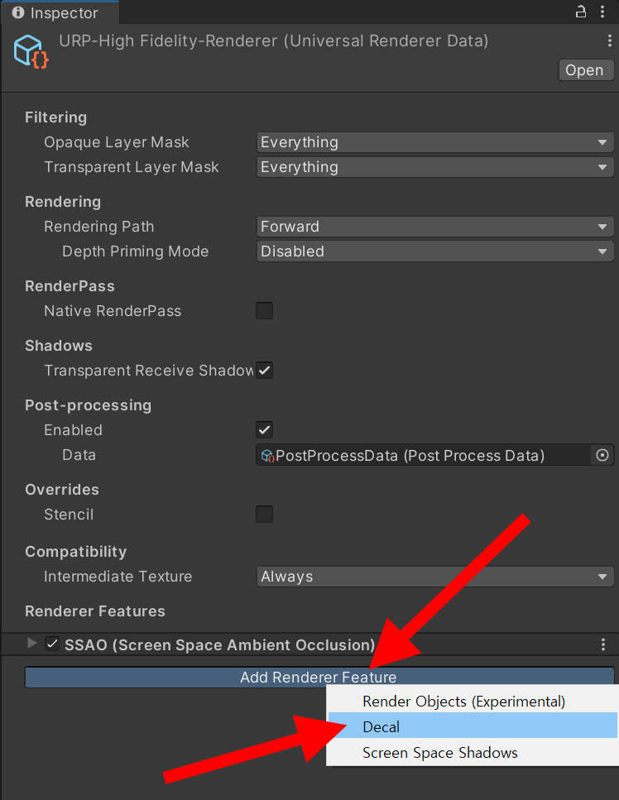
Task: Click the Compatibility section header
Action: click(x=76, y=552)
